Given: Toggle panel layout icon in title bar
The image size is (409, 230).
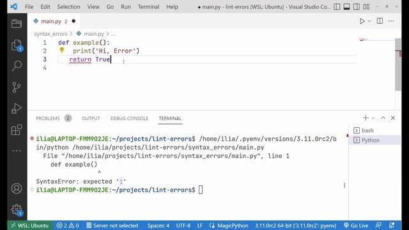Looking at the screenshot, I should tap(346, 7).
